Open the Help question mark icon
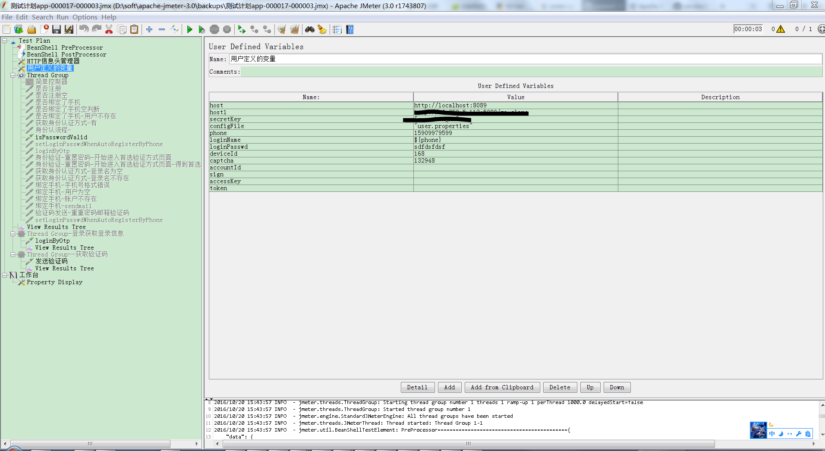 [350, 29]
